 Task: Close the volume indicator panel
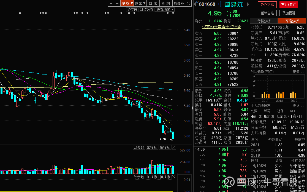pos(173,148)
